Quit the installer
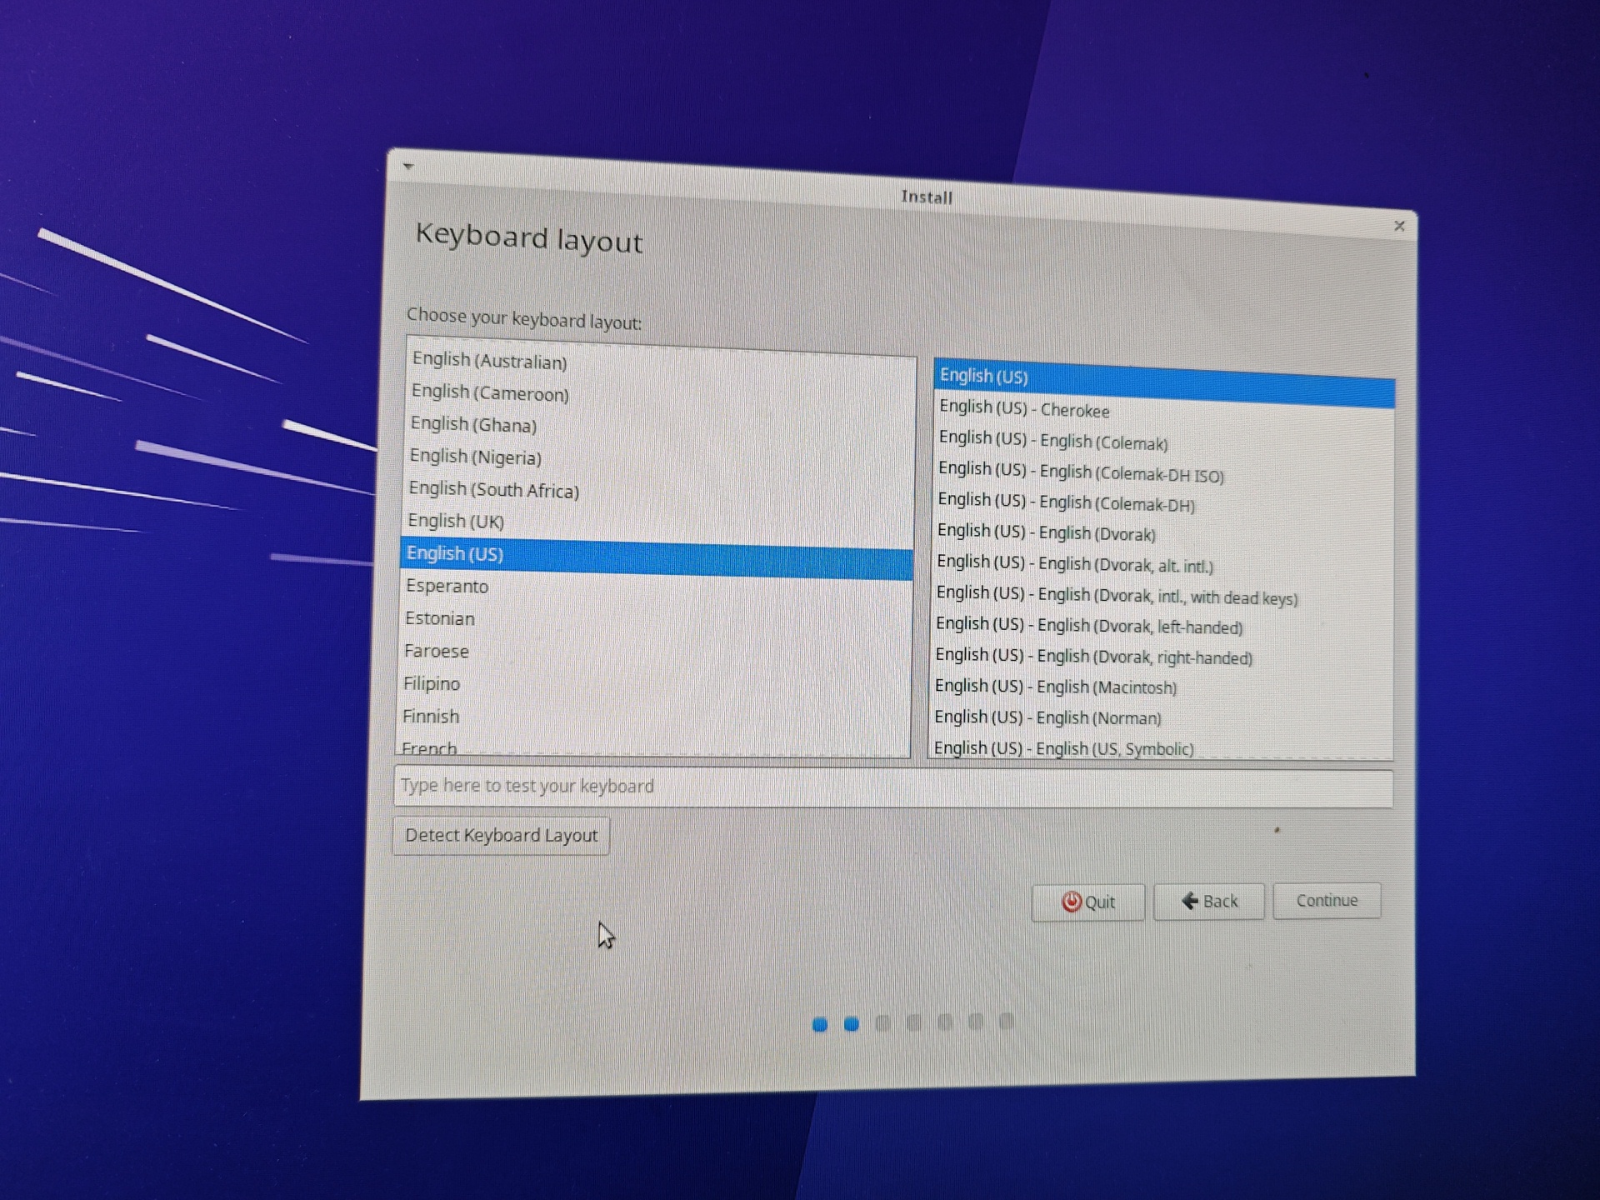This screenshot has height=1200, width=1600. 1087,902
